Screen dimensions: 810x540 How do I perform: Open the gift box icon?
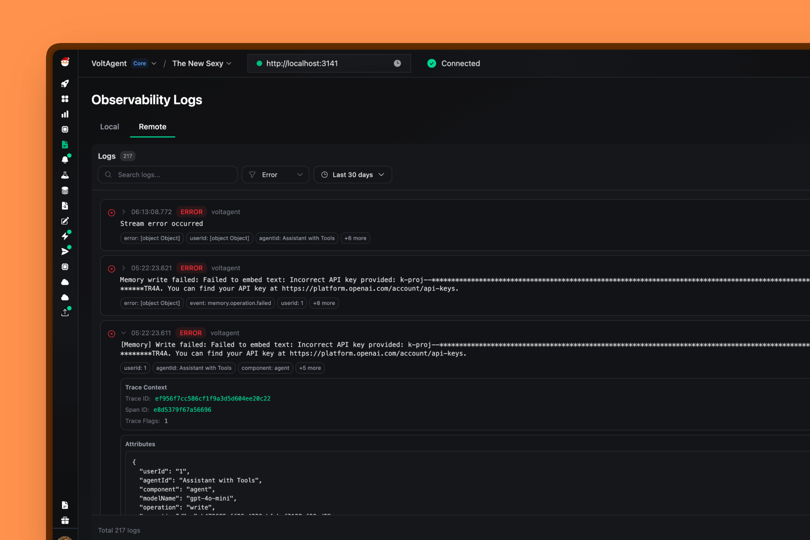click(65, 520)
